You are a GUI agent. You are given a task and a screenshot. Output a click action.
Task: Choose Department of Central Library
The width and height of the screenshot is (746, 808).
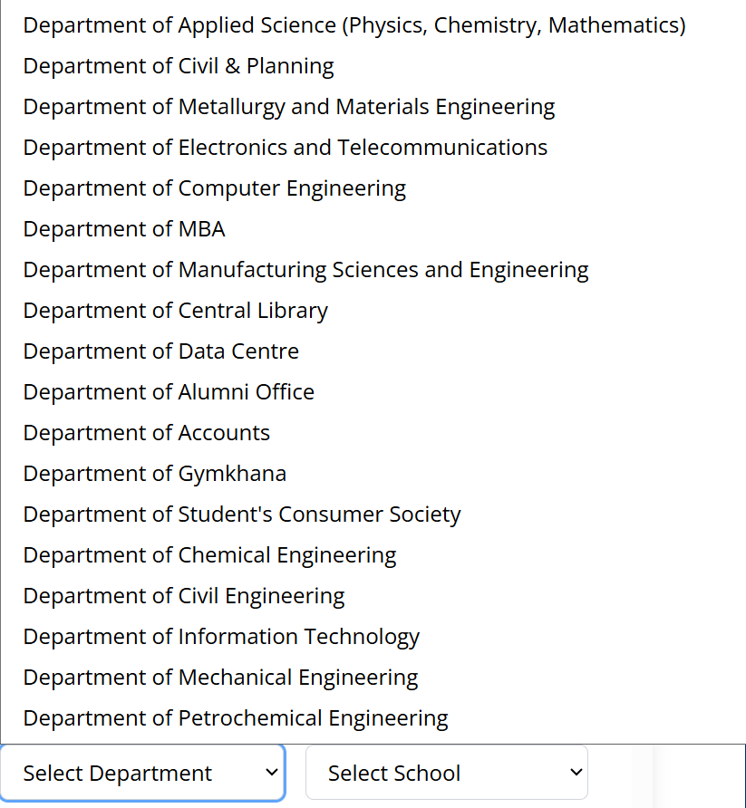[x=175, y=311]
